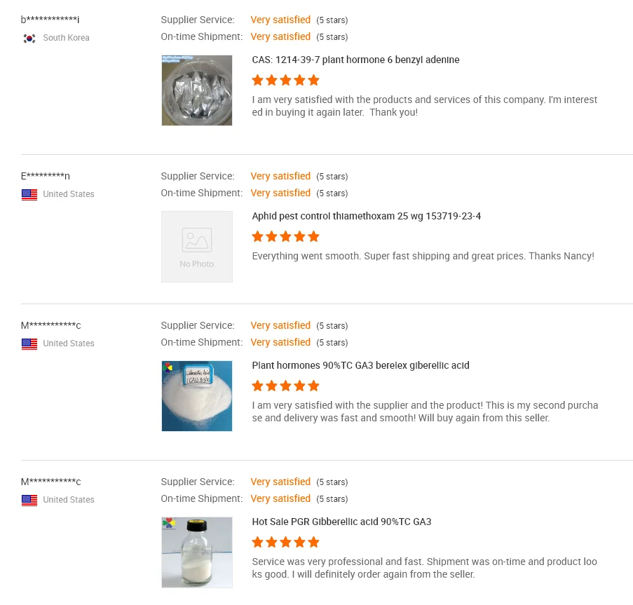This screenshot has width=633, height=605.
Task: Open the white powder GA3 review photo
Action: [x=197, y=396]
